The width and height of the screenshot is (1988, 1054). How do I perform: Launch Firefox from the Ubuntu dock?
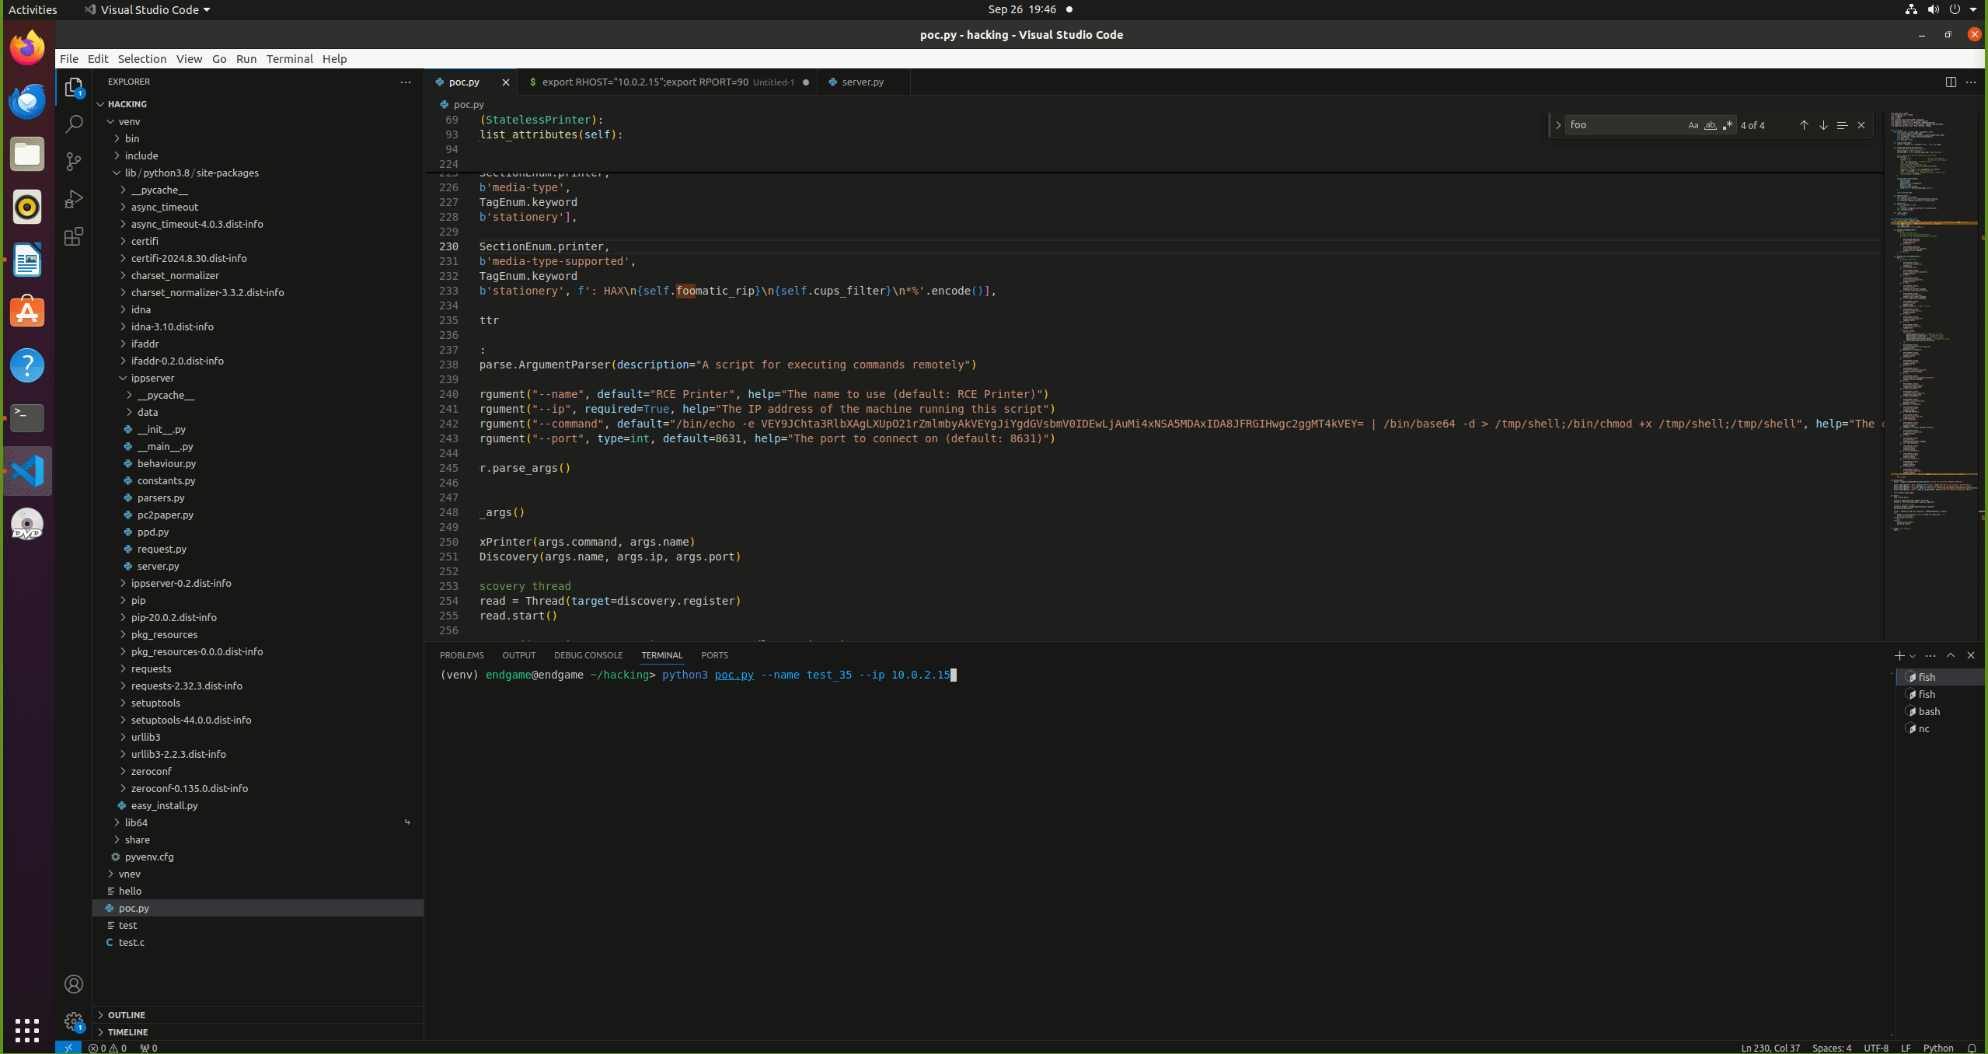click(x=27, y=47)
